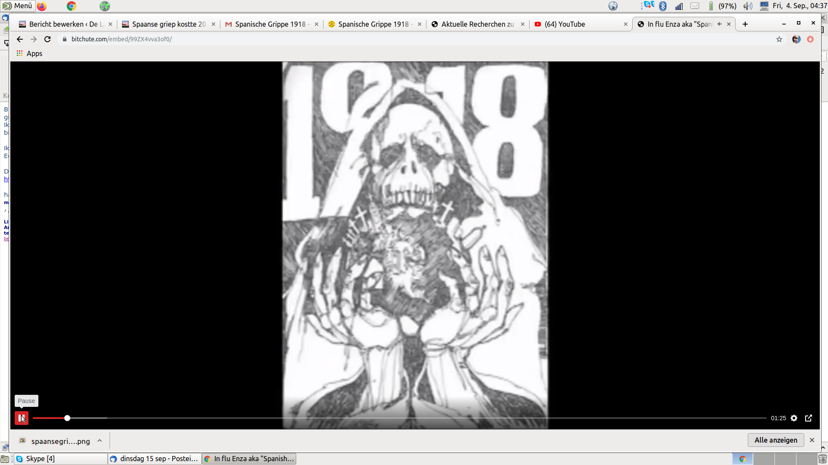The width and height of the screenshot is (828, 465).
Task: Show desktop icon in bottom panel
Action: [x=5, y=459]
